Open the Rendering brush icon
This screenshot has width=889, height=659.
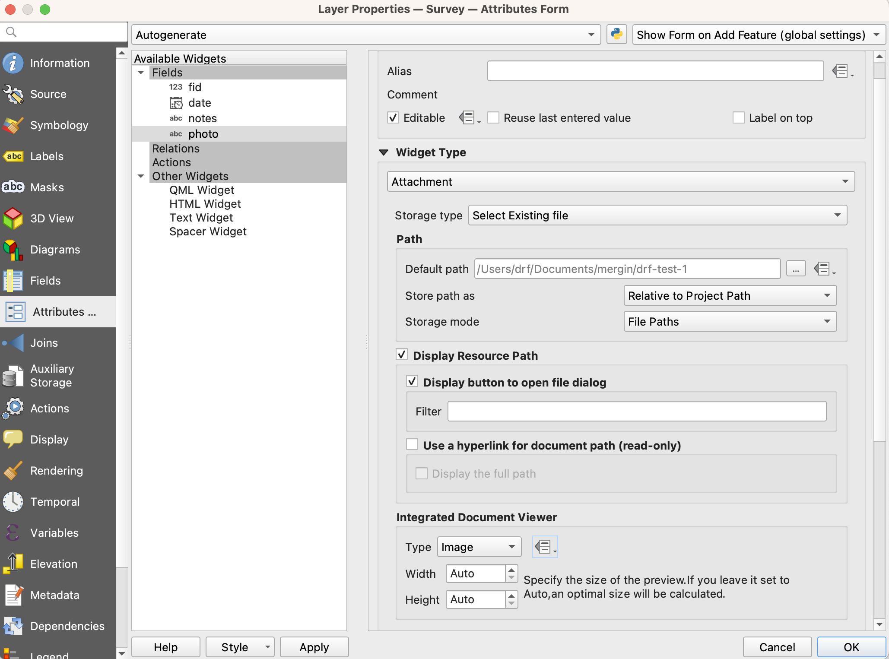click(x=13, y=471)
